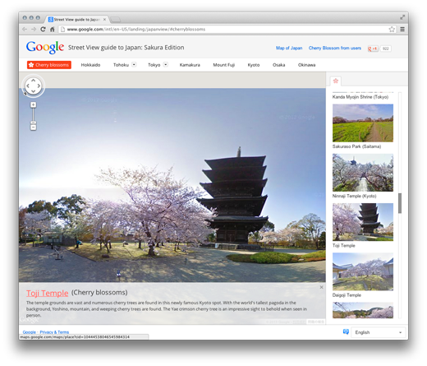Expand the Tokyo dropdown arrow
427x366 pixels.
[166, 65]
